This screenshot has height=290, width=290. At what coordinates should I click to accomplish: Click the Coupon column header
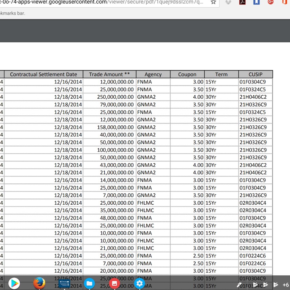click(x=187, y=74)
